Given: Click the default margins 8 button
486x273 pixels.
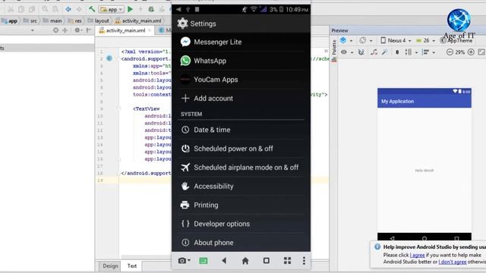Looking at the screenshot, I should pyautogui.click(x=397, y=52).
